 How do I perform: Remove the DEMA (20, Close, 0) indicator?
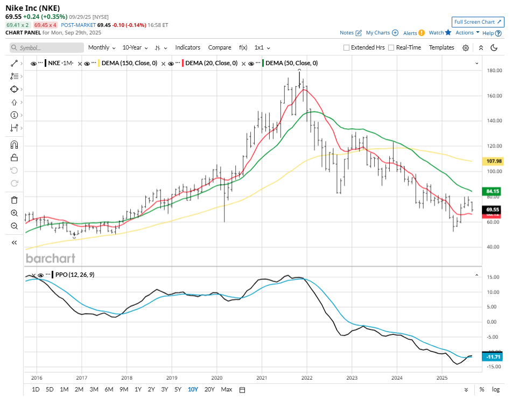point(164,64)
